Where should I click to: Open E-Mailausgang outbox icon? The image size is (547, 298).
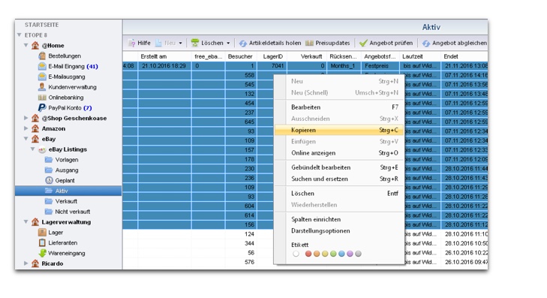(x=42, y=77)
